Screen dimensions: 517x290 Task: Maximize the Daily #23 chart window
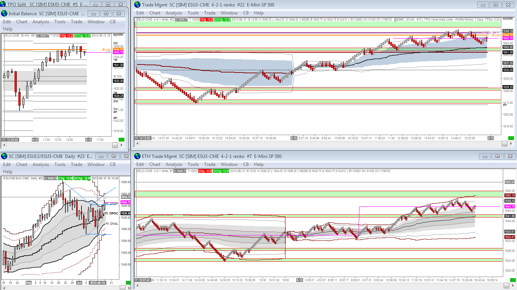114,156
